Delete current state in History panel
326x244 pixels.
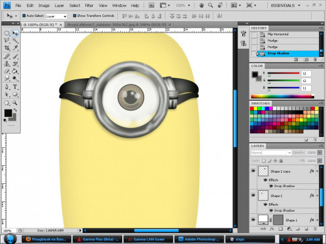[x=315, y=59]
